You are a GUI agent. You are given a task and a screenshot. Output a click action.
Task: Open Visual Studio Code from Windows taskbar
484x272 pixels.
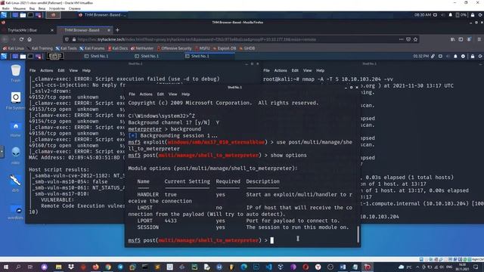click(x=268, y=267)
